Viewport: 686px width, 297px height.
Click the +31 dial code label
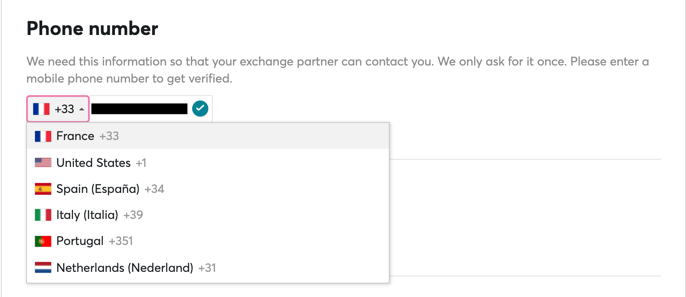tap(207, 268)
